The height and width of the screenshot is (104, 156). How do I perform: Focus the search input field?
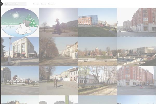click(16, 4)
